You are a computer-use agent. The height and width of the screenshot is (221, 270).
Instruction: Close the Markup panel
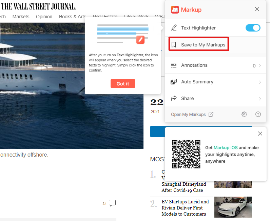tap(257, 9)
